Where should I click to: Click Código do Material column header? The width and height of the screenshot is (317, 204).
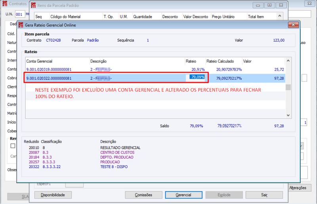[x=76, y=17]
